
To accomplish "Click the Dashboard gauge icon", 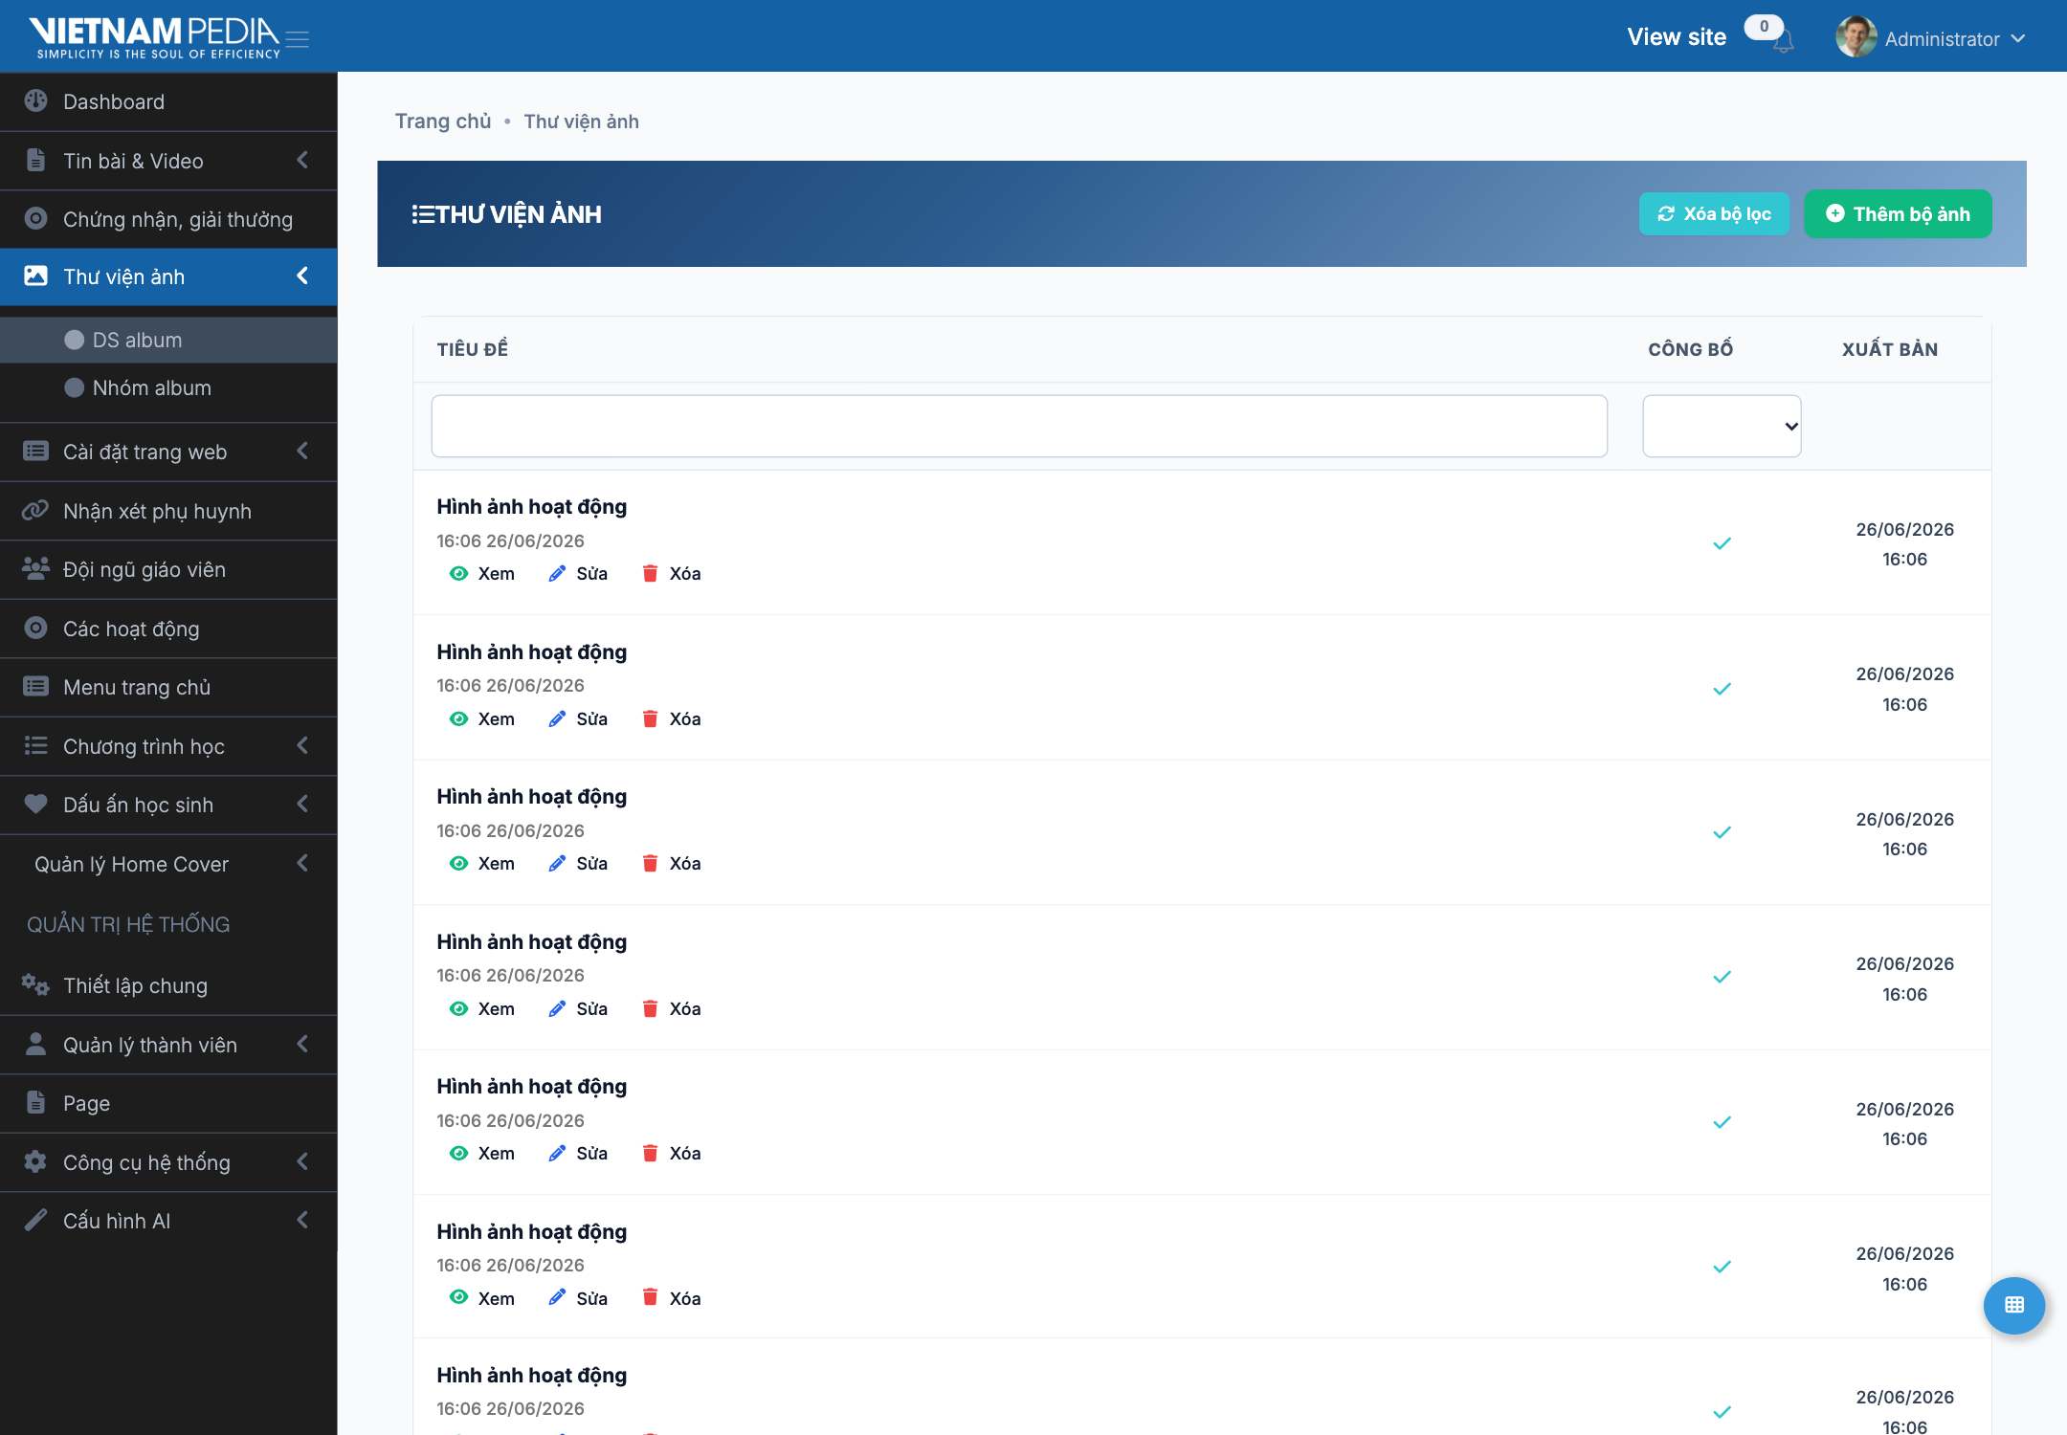I will point(35,101).
